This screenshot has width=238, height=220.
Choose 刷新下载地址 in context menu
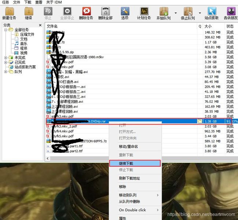[x=135, y=178]
